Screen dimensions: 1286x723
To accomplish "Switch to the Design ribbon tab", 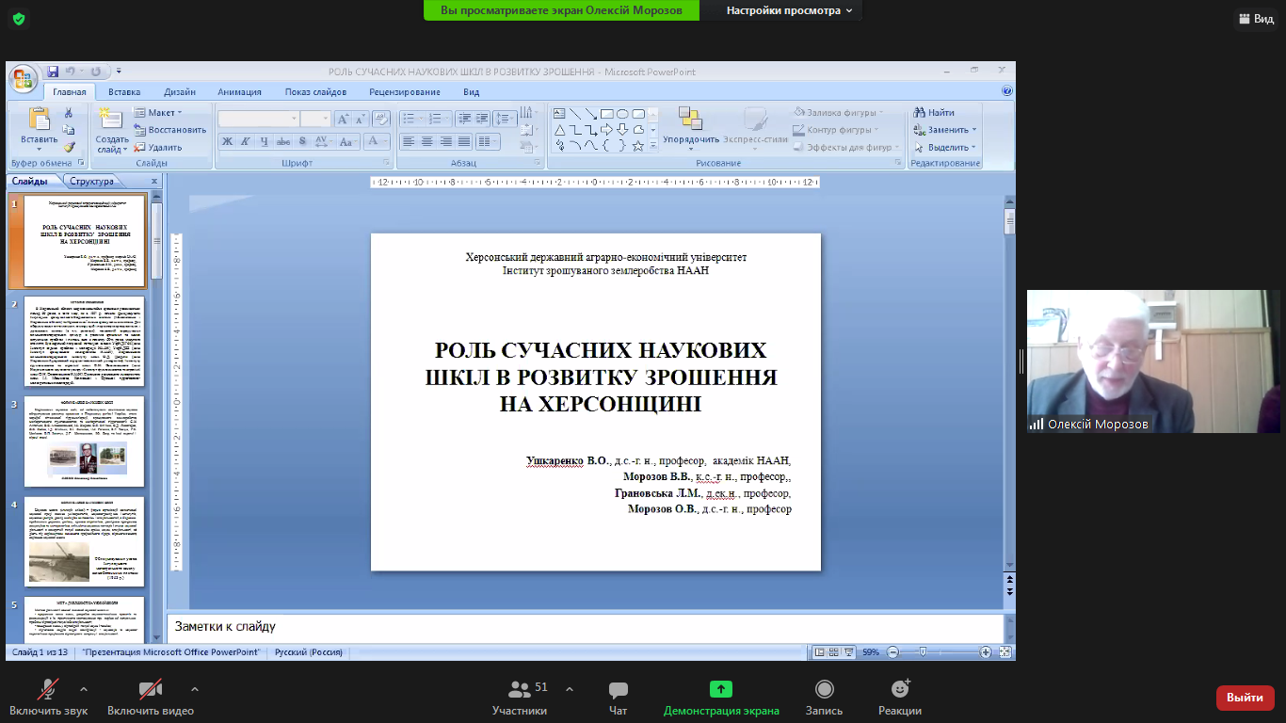I will (x=179, y=92).
